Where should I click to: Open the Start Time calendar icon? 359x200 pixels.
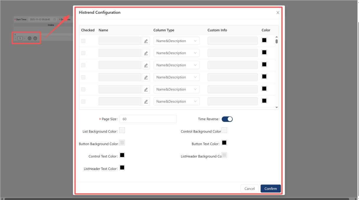(x=55, y=19)
